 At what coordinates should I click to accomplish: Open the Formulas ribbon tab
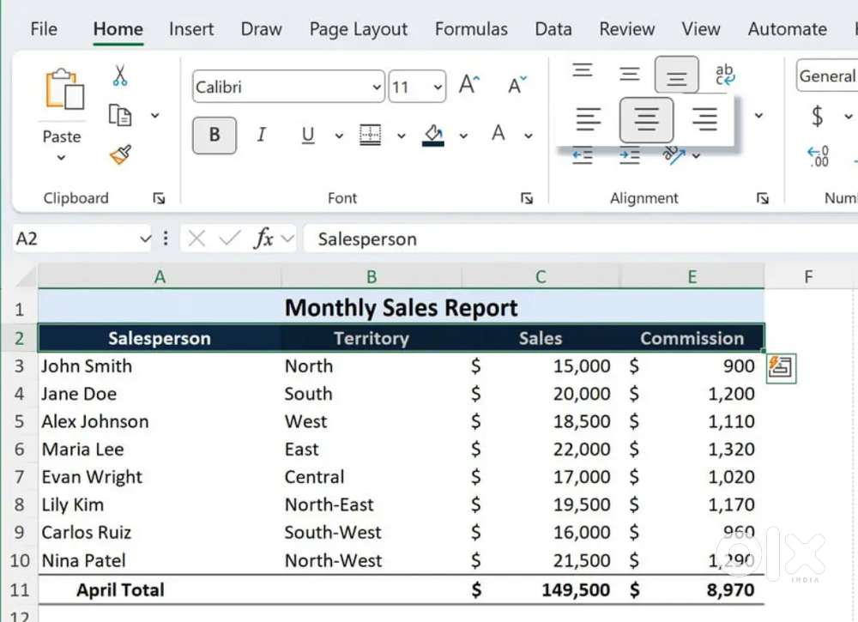pyautogui.click(x=471, y=29)
